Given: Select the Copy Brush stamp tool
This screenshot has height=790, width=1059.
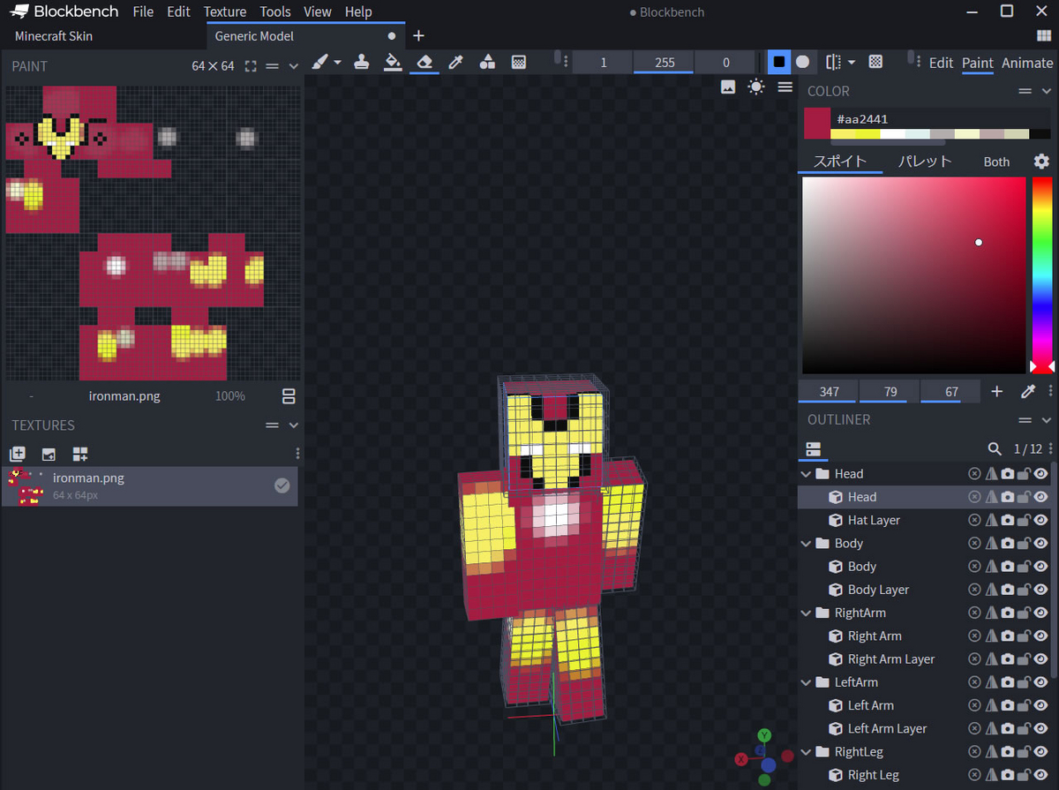Looking at the screenshot, I should pos(361,63).
